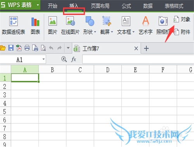The image size is (194, 147).
Task: Select column F header
Action: (x=163, y=70)
